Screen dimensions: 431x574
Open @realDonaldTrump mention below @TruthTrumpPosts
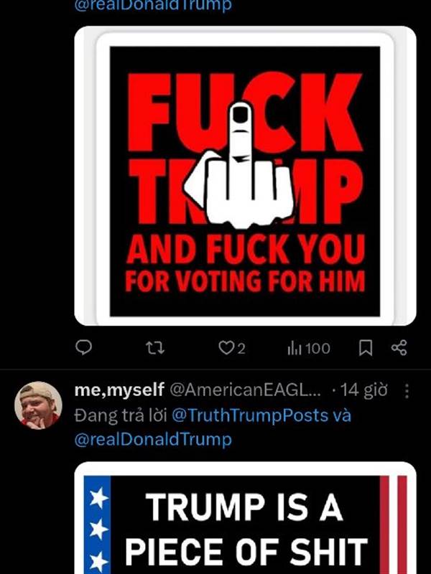[153, 439]
